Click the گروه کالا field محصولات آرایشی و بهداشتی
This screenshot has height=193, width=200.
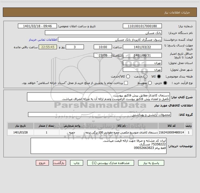coord(99,115)
